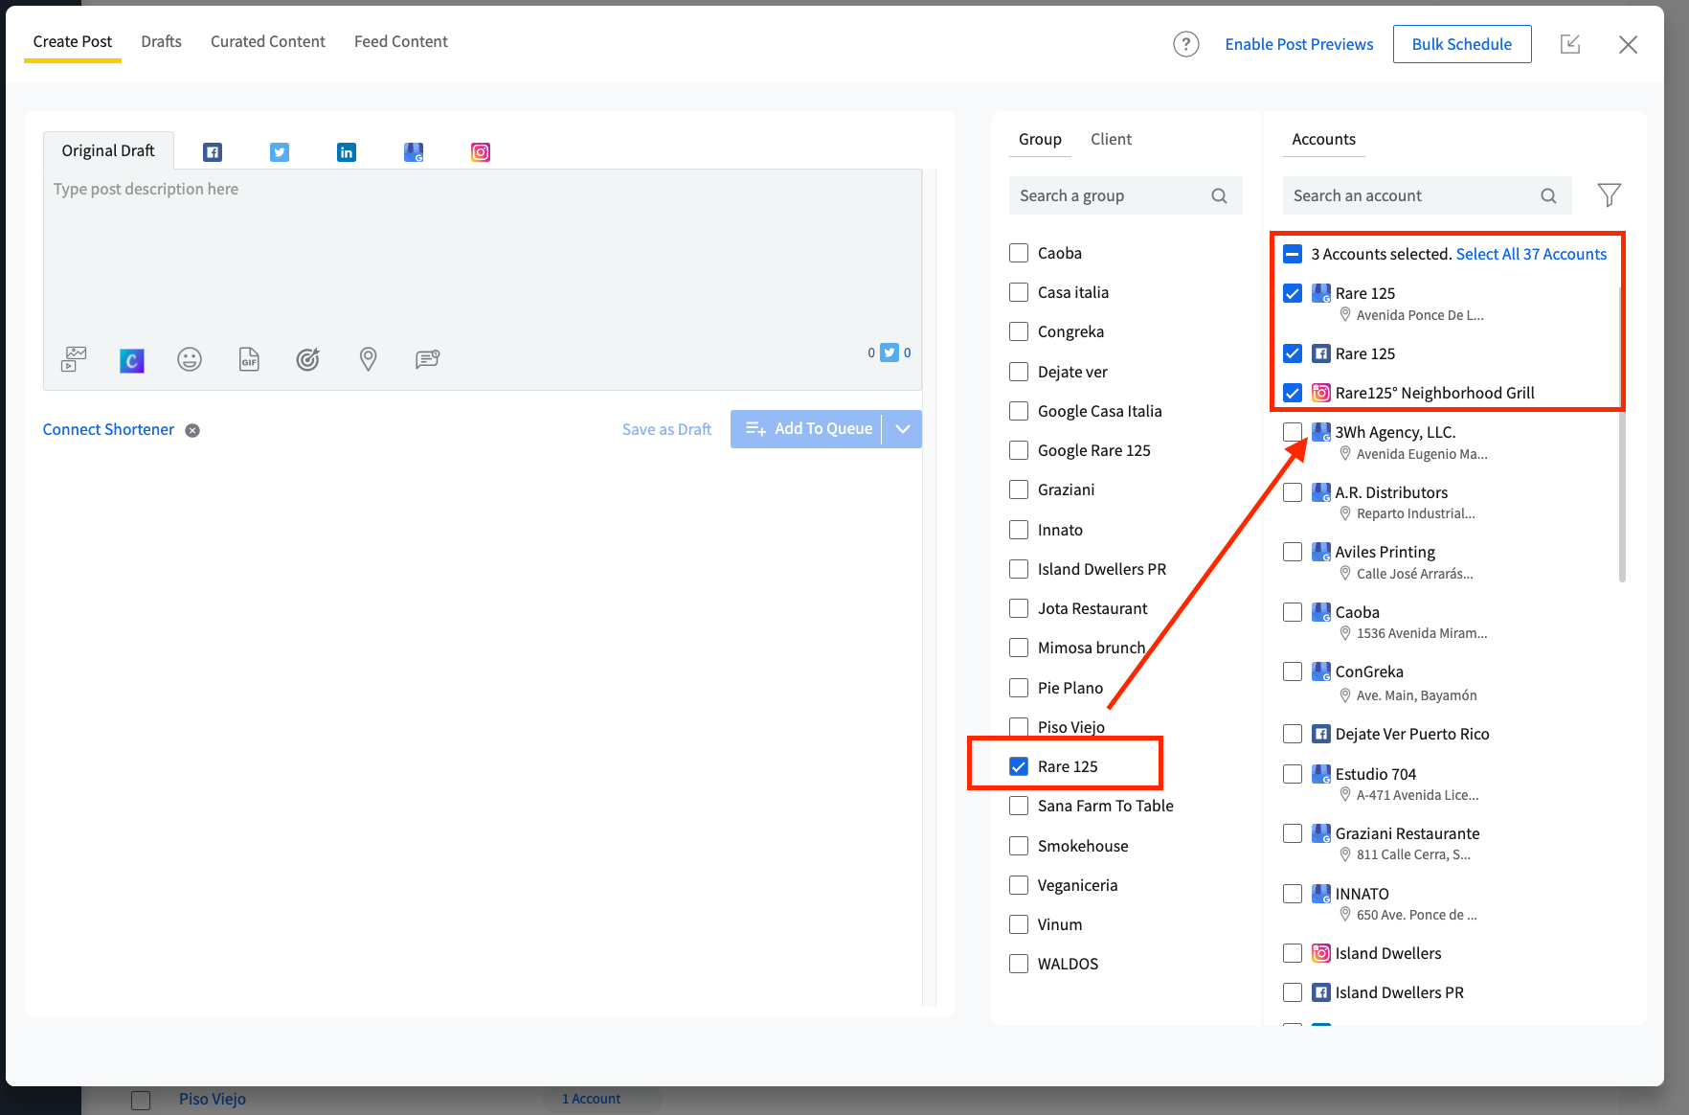Click the Twitter character count icon
This screenshot has width=1689, height=1115.
tap(890, 353)
